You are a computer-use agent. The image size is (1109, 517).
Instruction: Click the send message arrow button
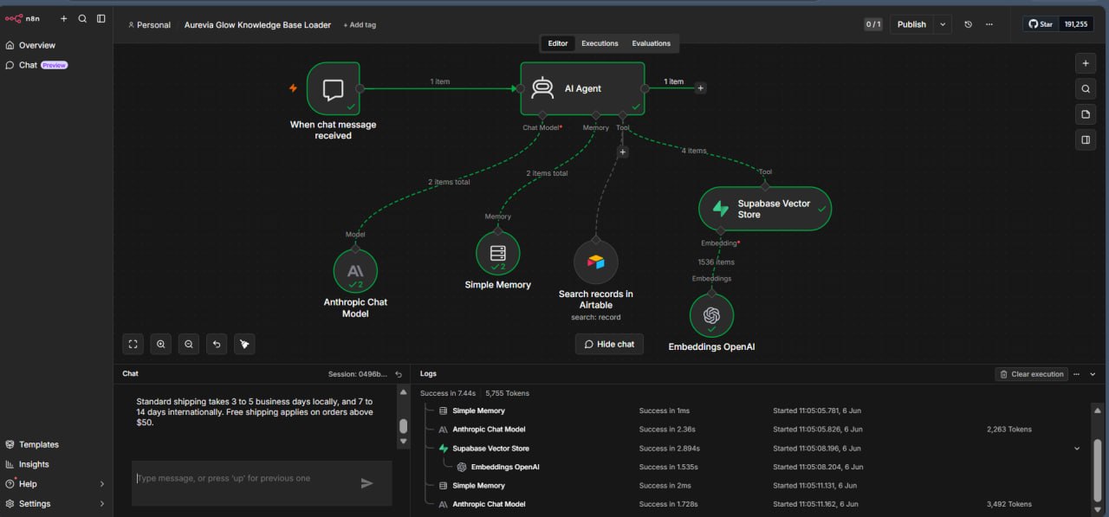367,483
